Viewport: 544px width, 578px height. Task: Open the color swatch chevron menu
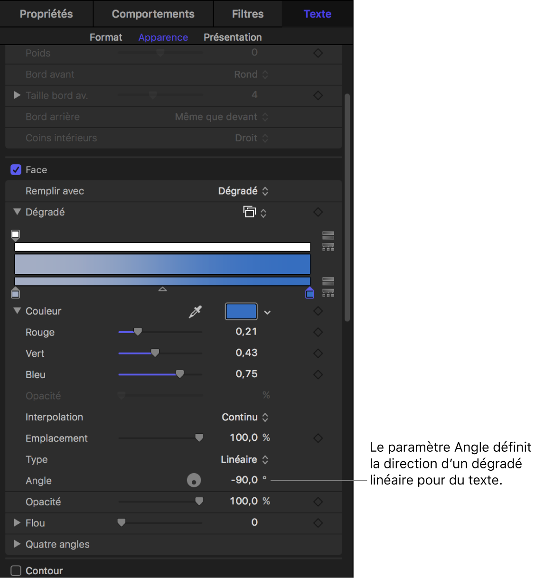coord(267,312)
